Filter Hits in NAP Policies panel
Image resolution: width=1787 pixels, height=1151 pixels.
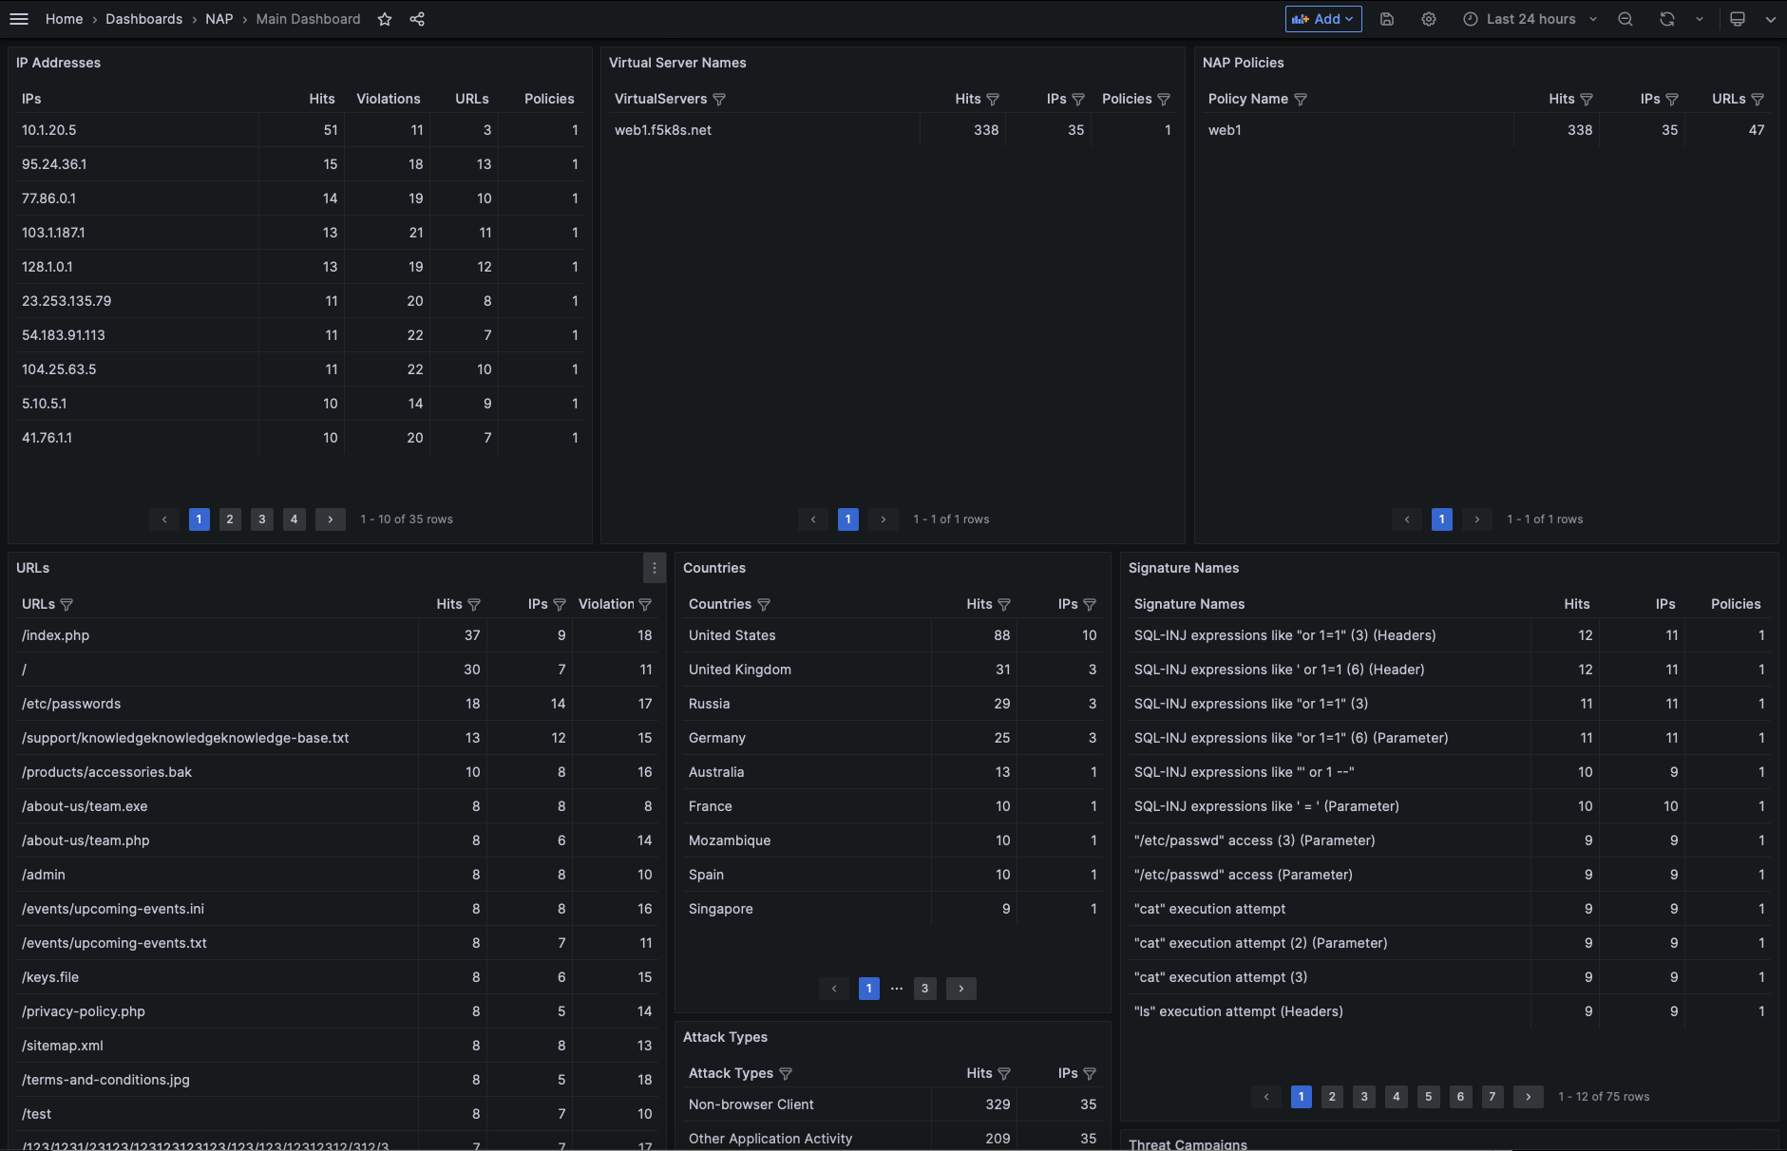pos(1587,99)
